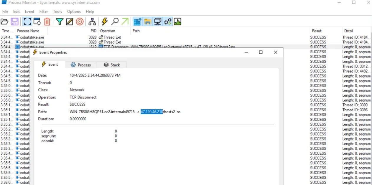Toggle Show File System Activity
Screen dimensions: 372x185
point(148,22)
